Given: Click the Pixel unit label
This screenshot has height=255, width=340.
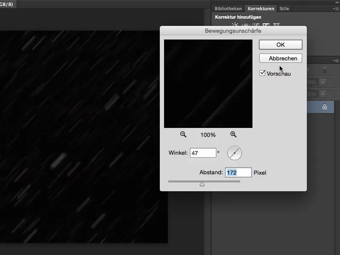Looking at the screenshot, I should tap(260, 173).
